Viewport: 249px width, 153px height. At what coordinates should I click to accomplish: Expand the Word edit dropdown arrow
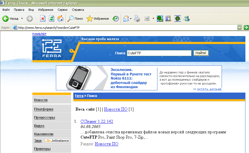(153, 19)
